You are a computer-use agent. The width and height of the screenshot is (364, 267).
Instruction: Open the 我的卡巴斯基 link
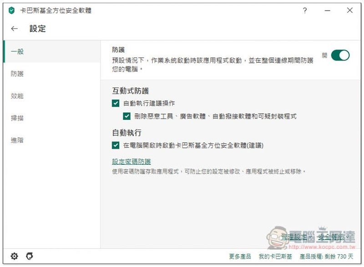(275, 257)
